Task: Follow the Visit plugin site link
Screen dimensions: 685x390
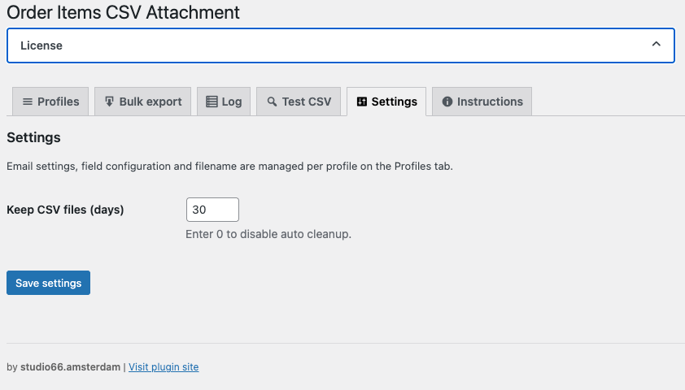Action: pyautogui.click(x=164, y=367)
